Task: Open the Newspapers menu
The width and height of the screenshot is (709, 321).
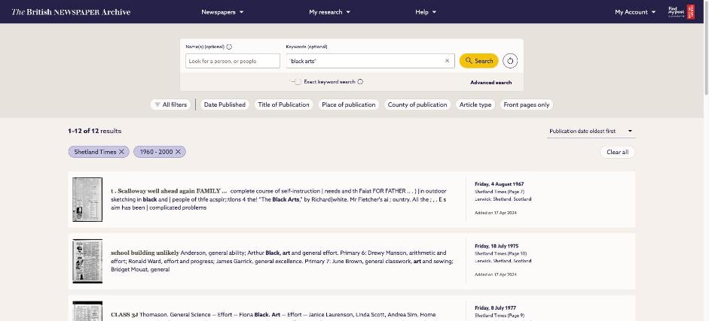Action: [222, 12]
